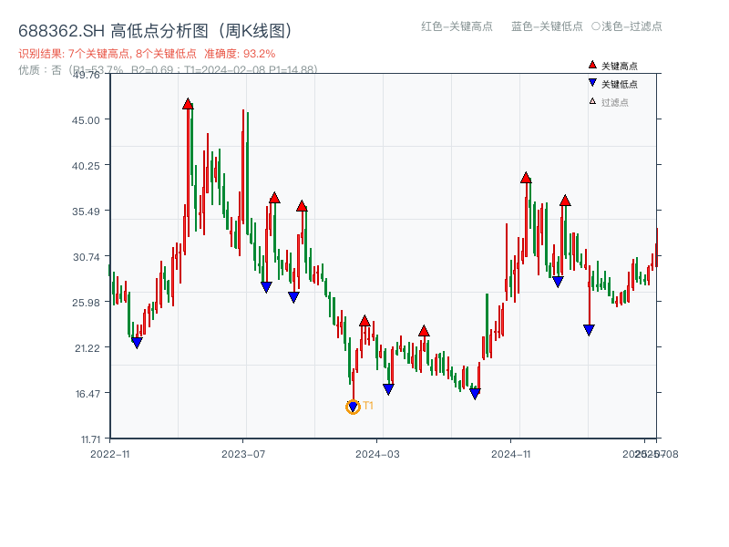This screenshot has height=547, width=729.
Task: Select the orange-circled T1 marker on the chart
Action: [x=354, y=406]
